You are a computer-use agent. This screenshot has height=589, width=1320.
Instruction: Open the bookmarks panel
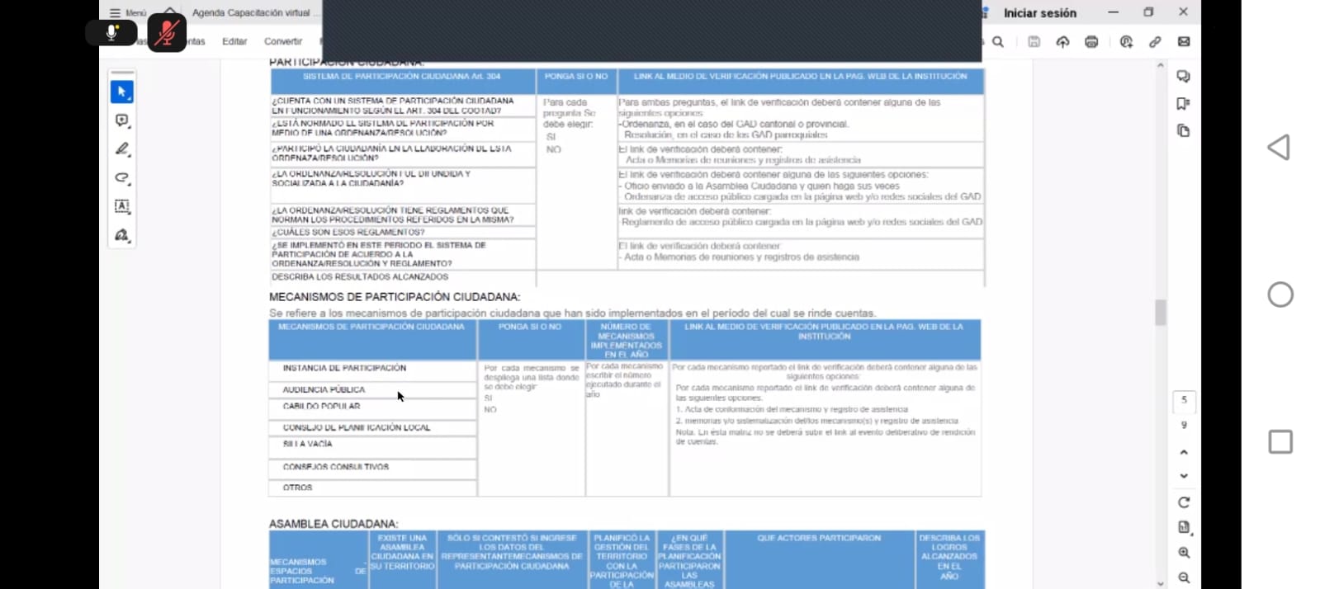click(1183, 104)
